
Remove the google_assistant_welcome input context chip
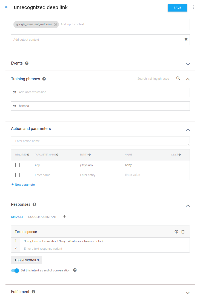point(55,24)
